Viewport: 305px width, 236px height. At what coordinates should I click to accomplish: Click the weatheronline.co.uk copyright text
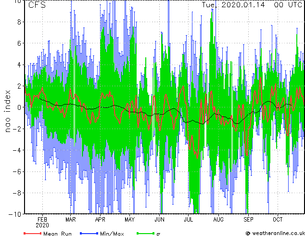point(275,233)
